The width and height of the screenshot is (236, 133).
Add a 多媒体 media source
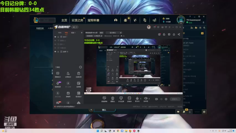129,99
